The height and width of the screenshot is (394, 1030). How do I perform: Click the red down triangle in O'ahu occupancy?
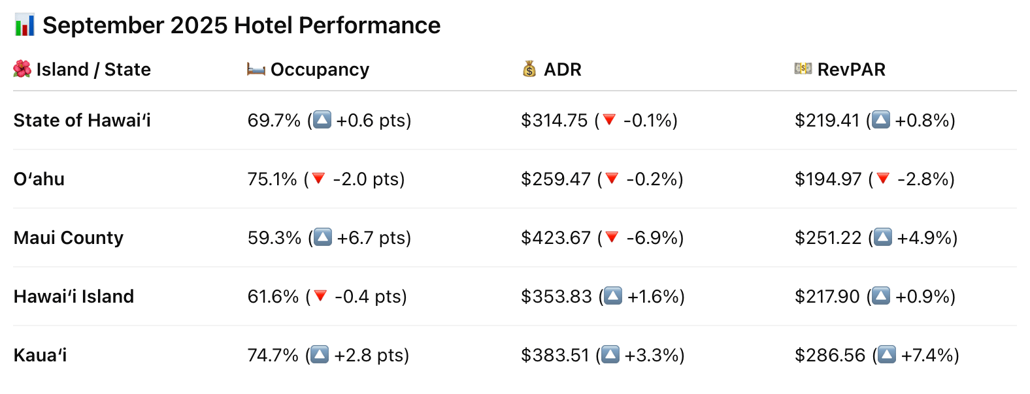pyautogui.click(x=318, y=179)
